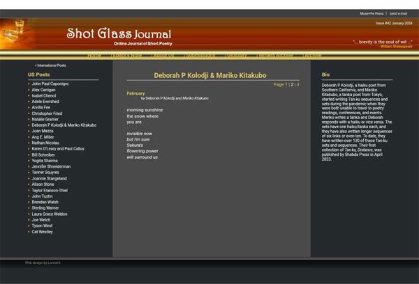Click the byline under February

pos(175,98)
